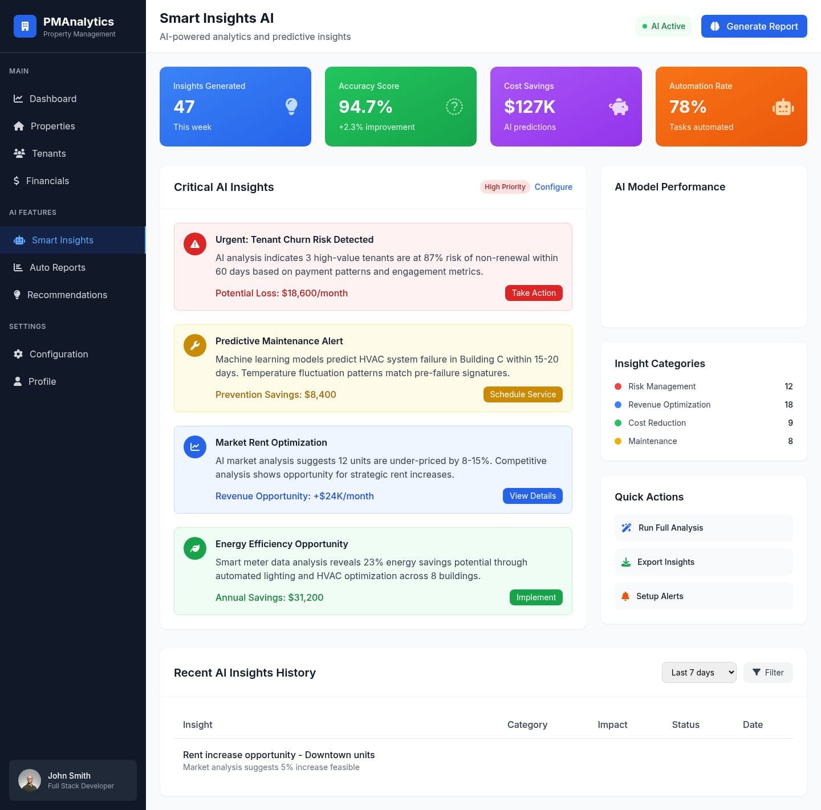This screenshot has width=821, height=810.
Task: Click the Implement button
Action: (x=536, y=597)
